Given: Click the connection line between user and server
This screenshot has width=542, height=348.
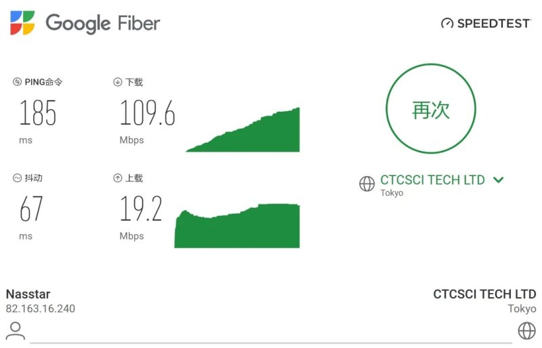Looking at the screenshot, I should click(x=271, y=343).
